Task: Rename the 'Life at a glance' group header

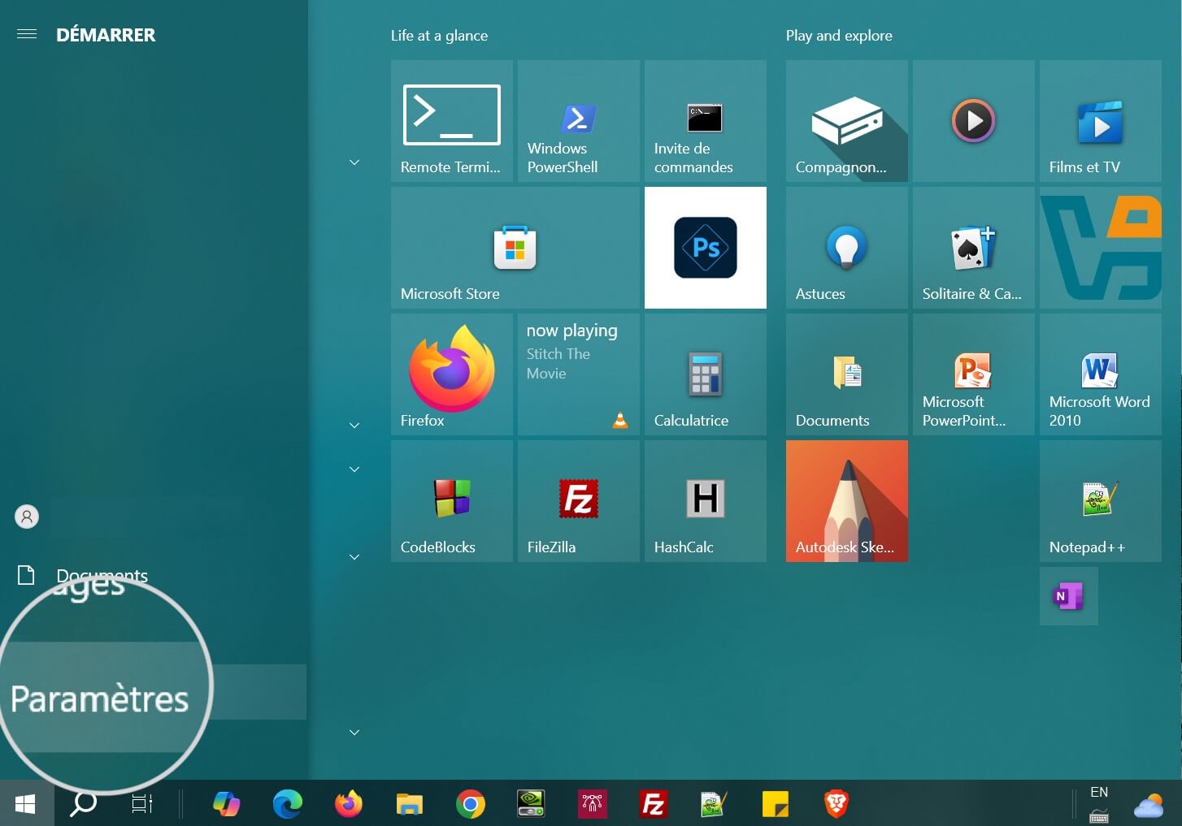Action: click(x=439, y=36)
